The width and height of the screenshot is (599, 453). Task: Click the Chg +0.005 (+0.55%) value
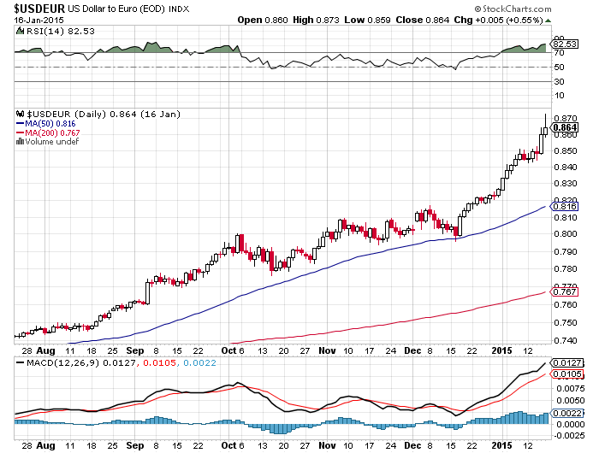(499, 21)
